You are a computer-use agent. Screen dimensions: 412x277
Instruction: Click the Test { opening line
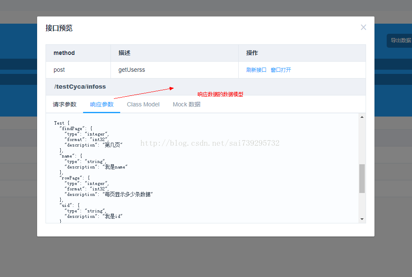[62, 123]
